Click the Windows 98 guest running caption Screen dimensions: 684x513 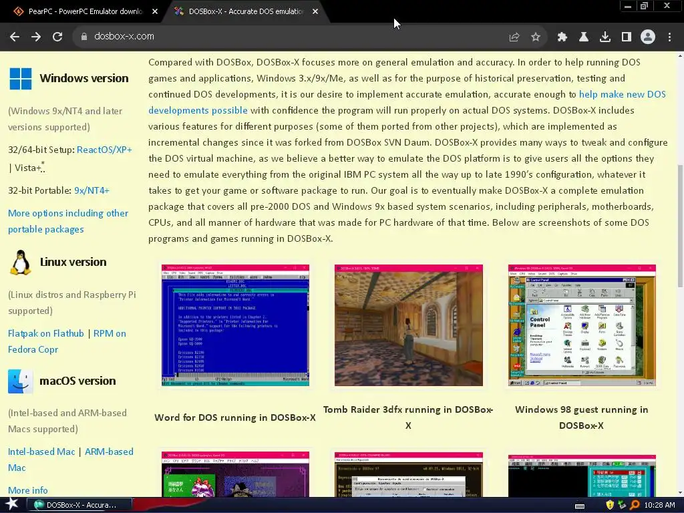click(582, 417)
